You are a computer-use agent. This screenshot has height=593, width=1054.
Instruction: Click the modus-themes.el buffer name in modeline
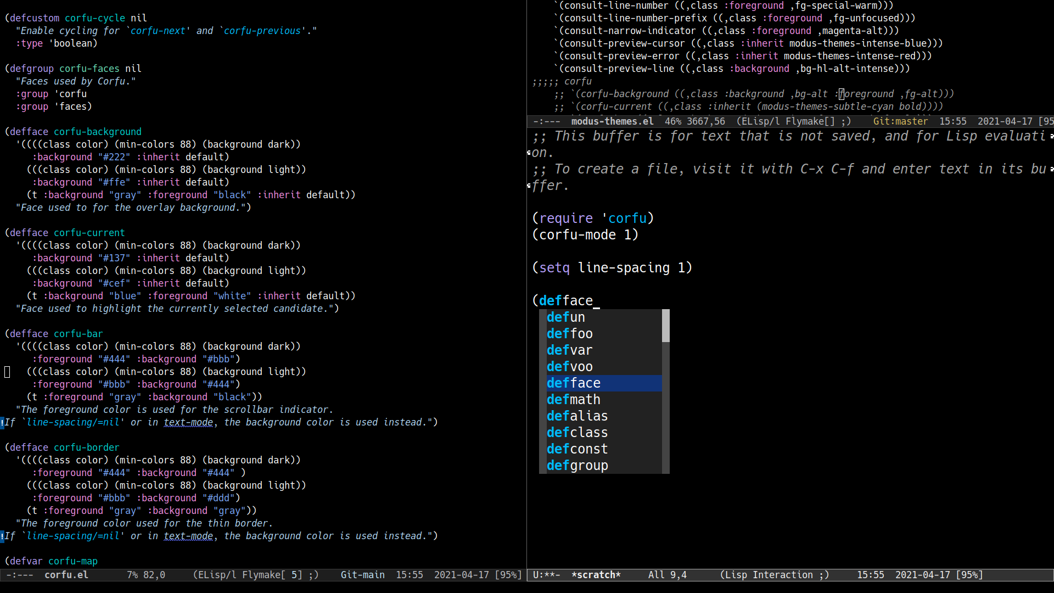(613, 121)
